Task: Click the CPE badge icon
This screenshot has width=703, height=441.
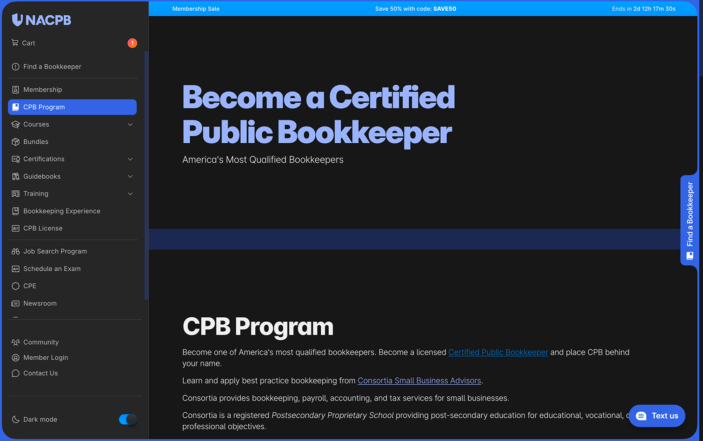Action: (15, 286)
